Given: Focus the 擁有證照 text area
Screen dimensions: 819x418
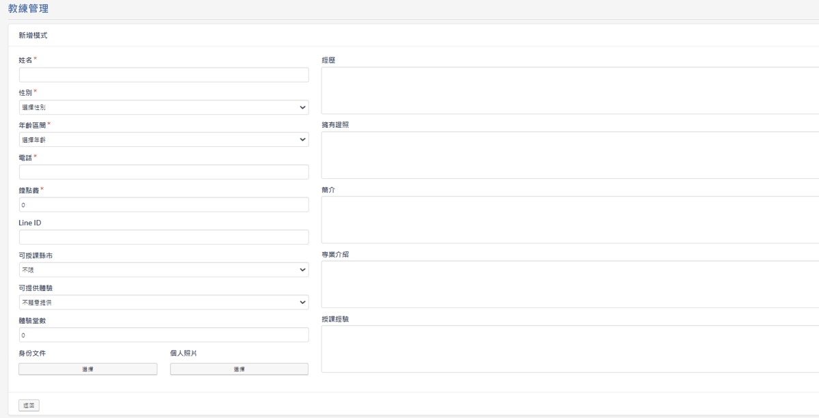Looking at the screenshot, I should (570, 155).
